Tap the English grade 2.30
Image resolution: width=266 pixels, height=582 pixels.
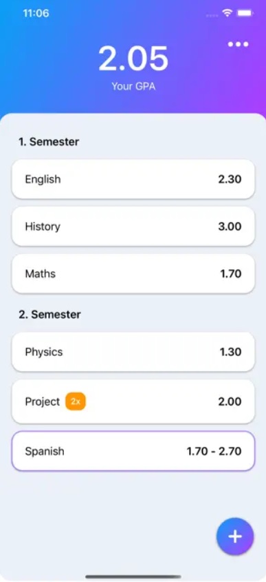pyautogui.click(x=230, y=179)
